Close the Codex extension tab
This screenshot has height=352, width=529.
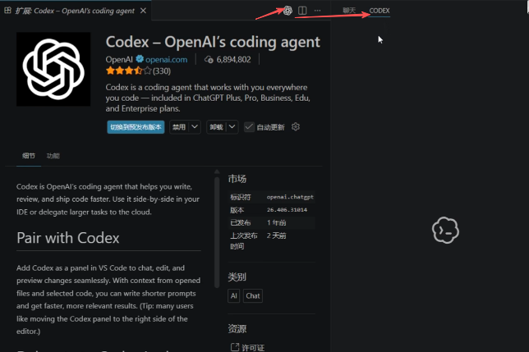point(144,11)
